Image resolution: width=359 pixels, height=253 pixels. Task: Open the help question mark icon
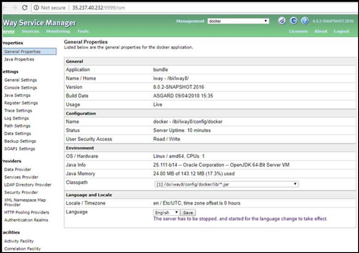[x=305, y=21]
